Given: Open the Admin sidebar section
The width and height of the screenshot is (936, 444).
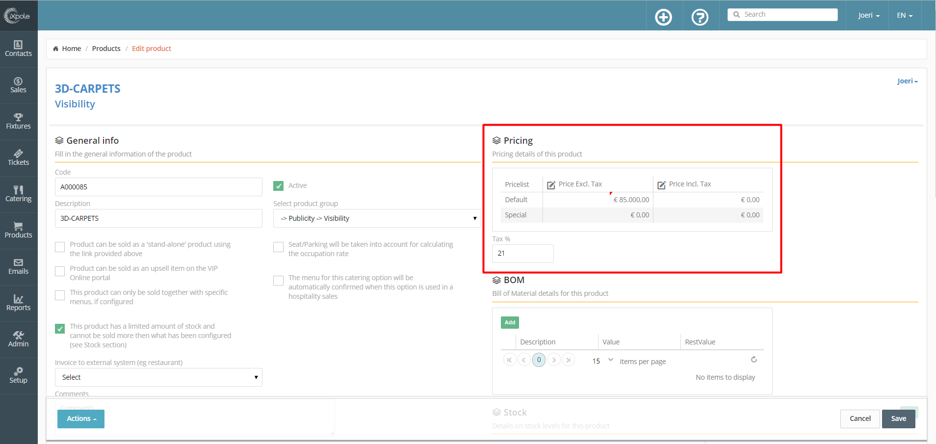Looking at the screenshot, I should click(19, 340).
